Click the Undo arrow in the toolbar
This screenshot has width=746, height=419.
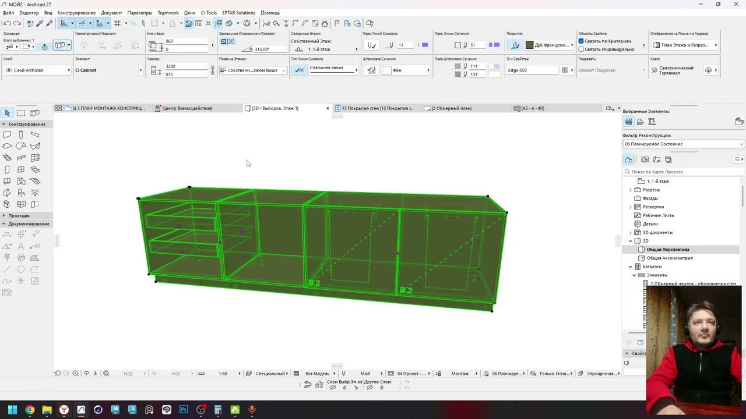point(7,23)
